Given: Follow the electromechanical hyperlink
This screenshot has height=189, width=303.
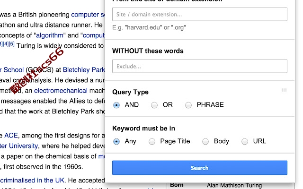Looking at the screenshot, I should (61, 91).
